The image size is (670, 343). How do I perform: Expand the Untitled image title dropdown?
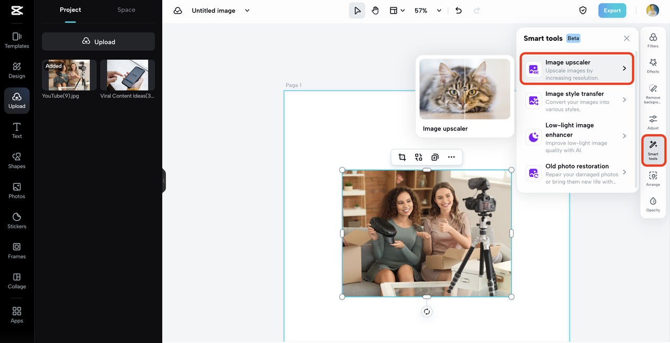point(248,10)
